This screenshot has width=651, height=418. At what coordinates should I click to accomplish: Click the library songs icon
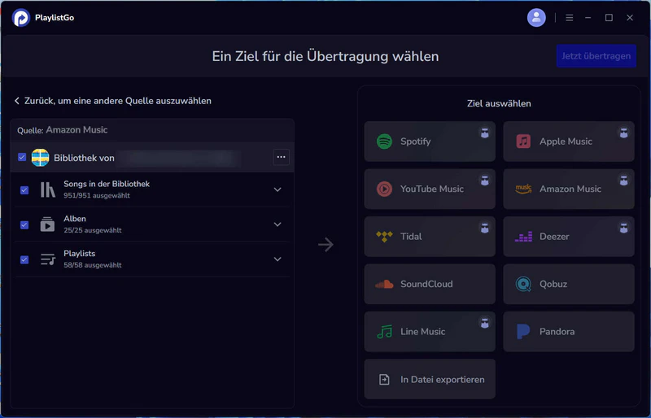pyautogui.click(x=48, y=190)
